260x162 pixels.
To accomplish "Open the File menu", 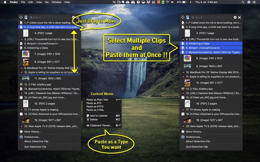I will pyautogui.click(x=23, y=2).
